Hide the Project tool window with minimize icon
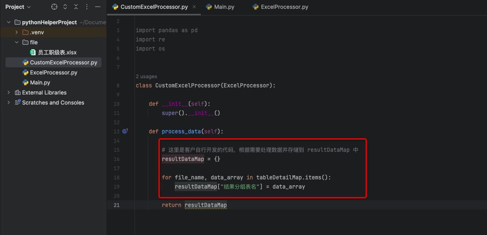 pos(97,7)
